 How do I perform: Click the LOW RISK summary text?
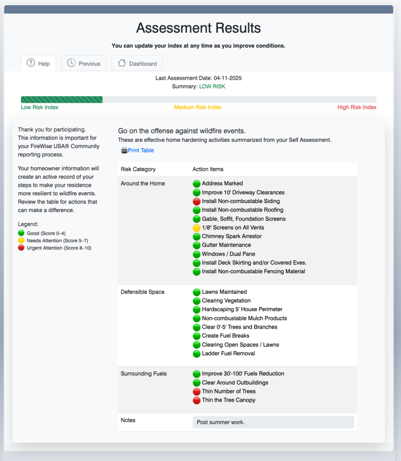[x=212, y=86]
